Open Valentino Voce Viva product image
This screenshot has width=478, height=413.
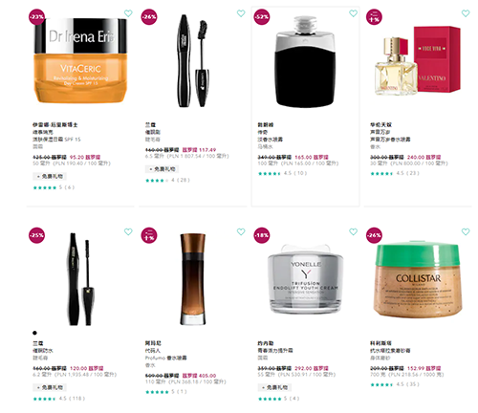tap(418, 60)
